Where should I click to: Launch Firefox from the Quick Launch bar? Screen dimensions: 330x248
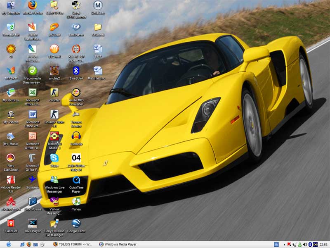point(29,244)
